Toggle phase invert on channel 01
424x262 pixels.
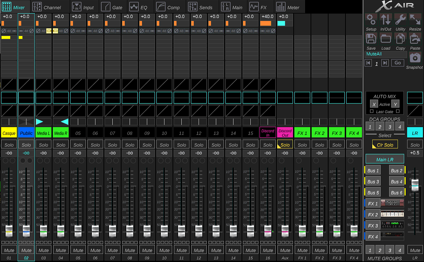click(4, 31)
